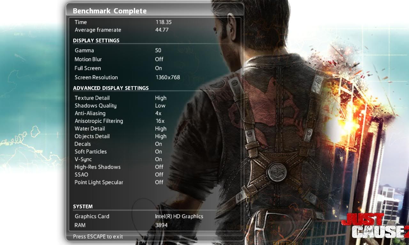The height and width of the screenshot is (245, 409).
Task: Click the V-Sync On value
Action: [158, 159]
